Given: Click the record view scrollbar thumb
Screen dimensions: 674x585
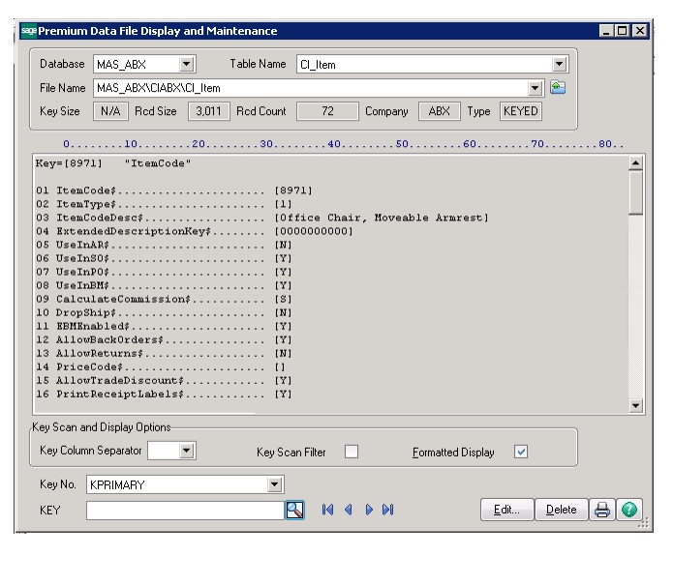Looking at the screenshot, I should coord(635,192).
